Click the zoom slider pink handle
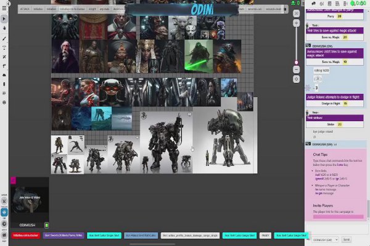 (x=297, y=62)
